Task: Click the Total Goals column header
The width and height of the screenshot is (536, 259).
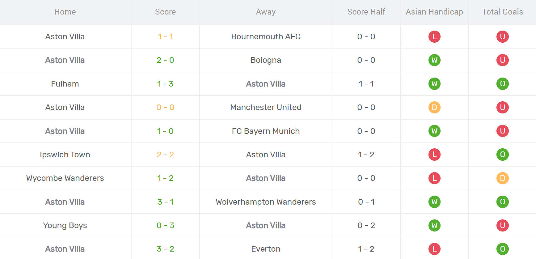Action: [502, 12]
